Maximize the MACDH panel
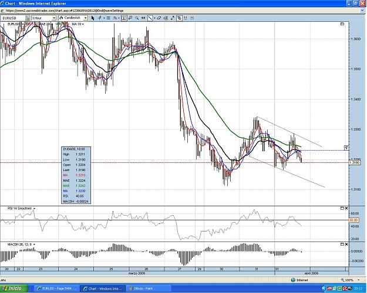This screenshot has width=367, height=293. click(x=342, y=244)
